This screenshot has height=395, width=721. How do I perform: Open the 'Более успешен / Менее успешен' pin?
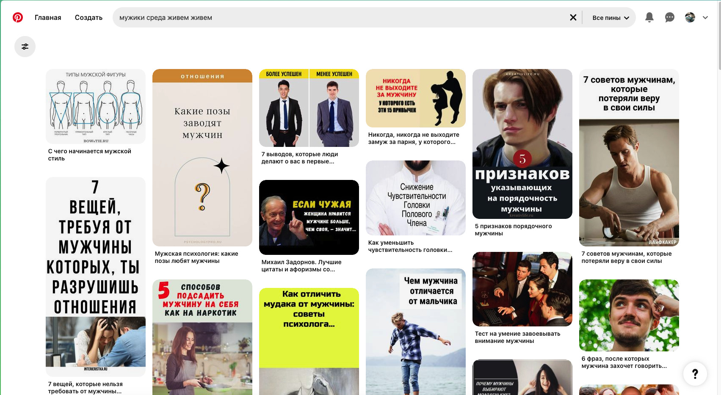[309, 108]
